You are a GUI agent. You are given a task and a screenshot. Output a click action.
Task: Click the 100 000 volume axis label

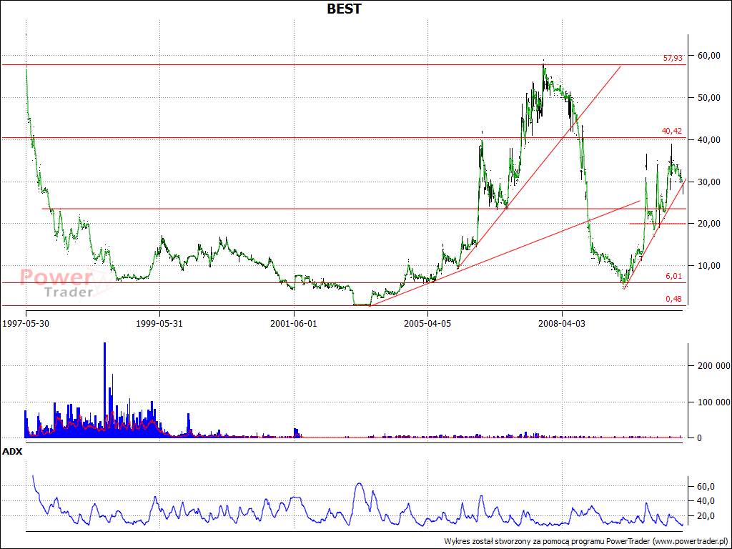point(713,402)
